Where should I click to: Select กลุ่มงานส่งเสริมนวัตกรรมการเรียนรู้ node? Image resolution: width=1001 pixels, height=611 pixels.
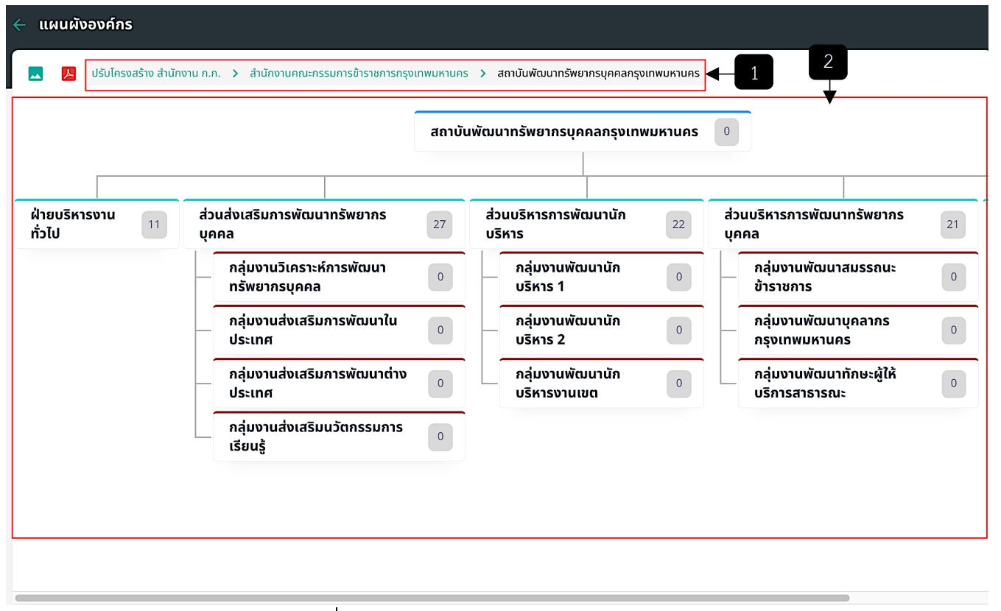tap(339, 436)
